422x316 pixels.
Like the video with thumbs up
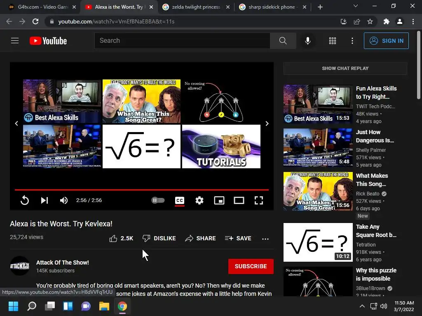tap(121, 238)
